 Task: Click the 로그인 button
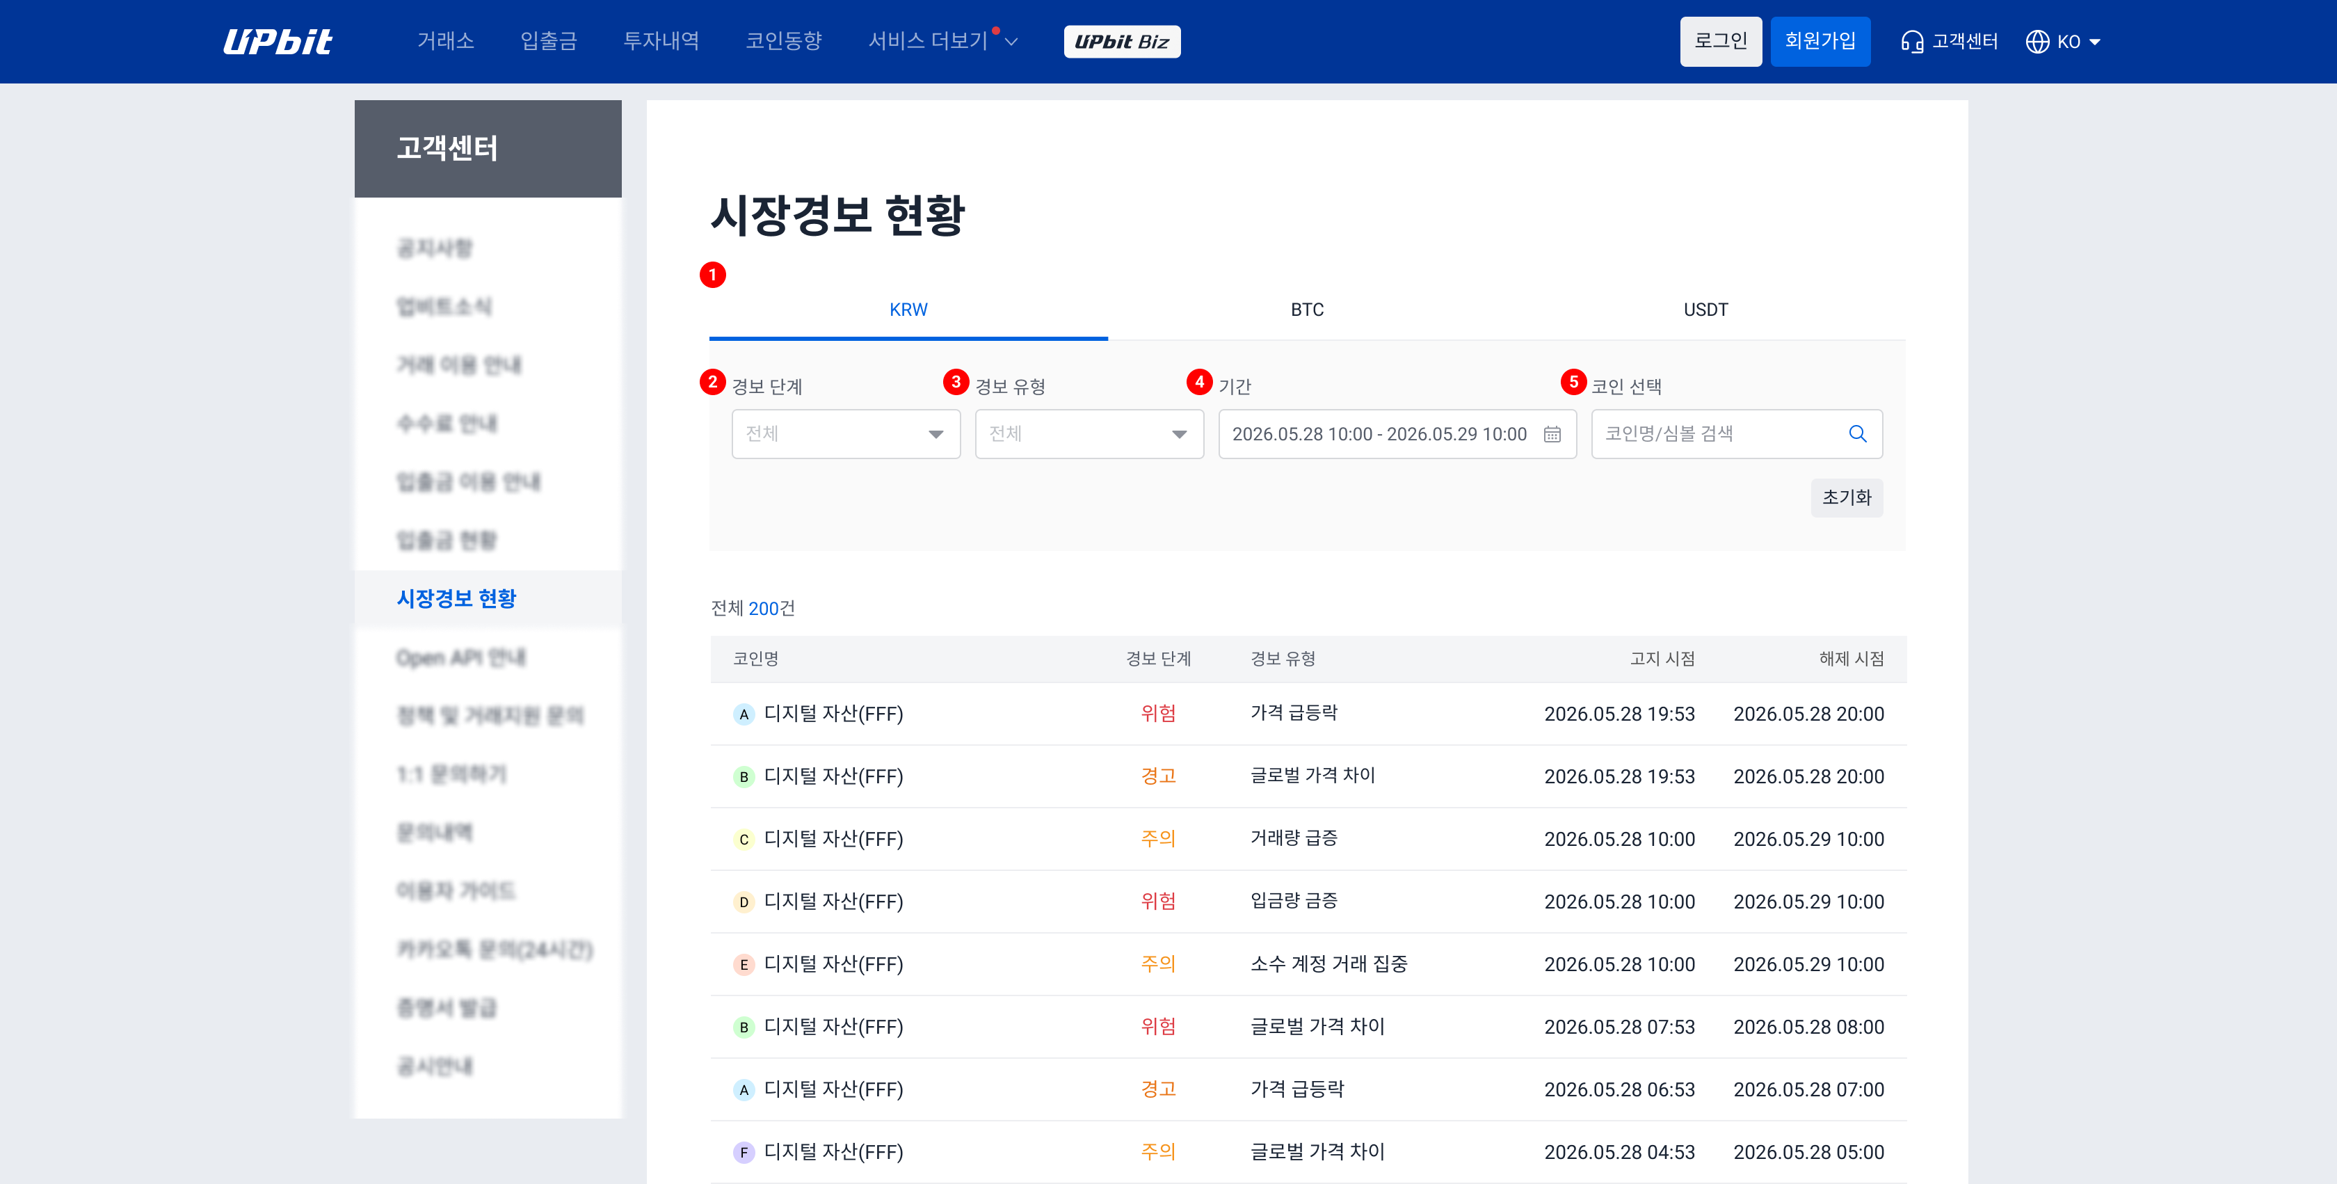(1720, 42)
